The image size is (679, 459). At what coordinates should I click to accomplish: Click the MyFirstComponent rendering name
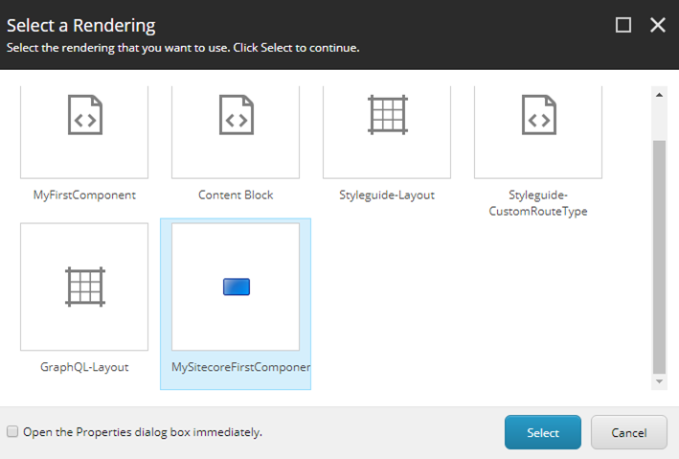click(x=84, y=195)
